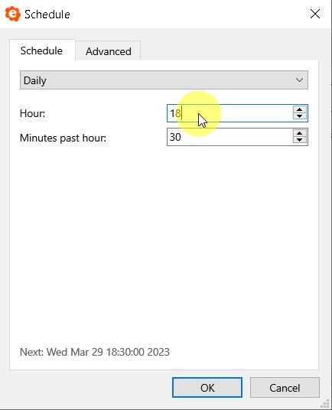
Task: Click the Minutes past hour label
Action: (63, 138)
